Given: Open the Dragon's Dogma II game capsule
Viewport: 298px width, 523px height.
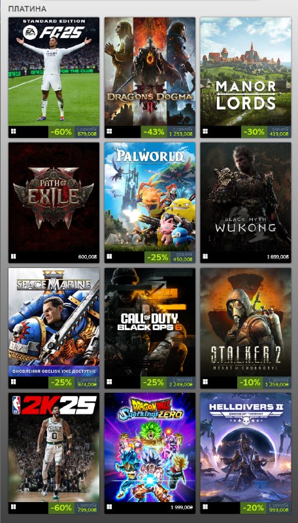Looking at the screenshot, I should coord(150,72).
